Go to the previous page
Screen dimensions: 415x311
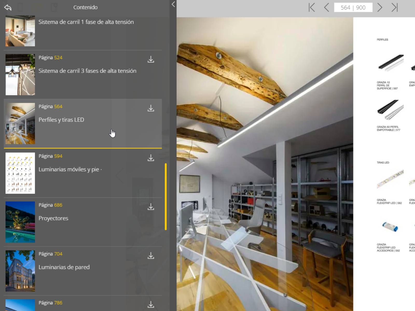pyautogui.click(x=327, y=8)
